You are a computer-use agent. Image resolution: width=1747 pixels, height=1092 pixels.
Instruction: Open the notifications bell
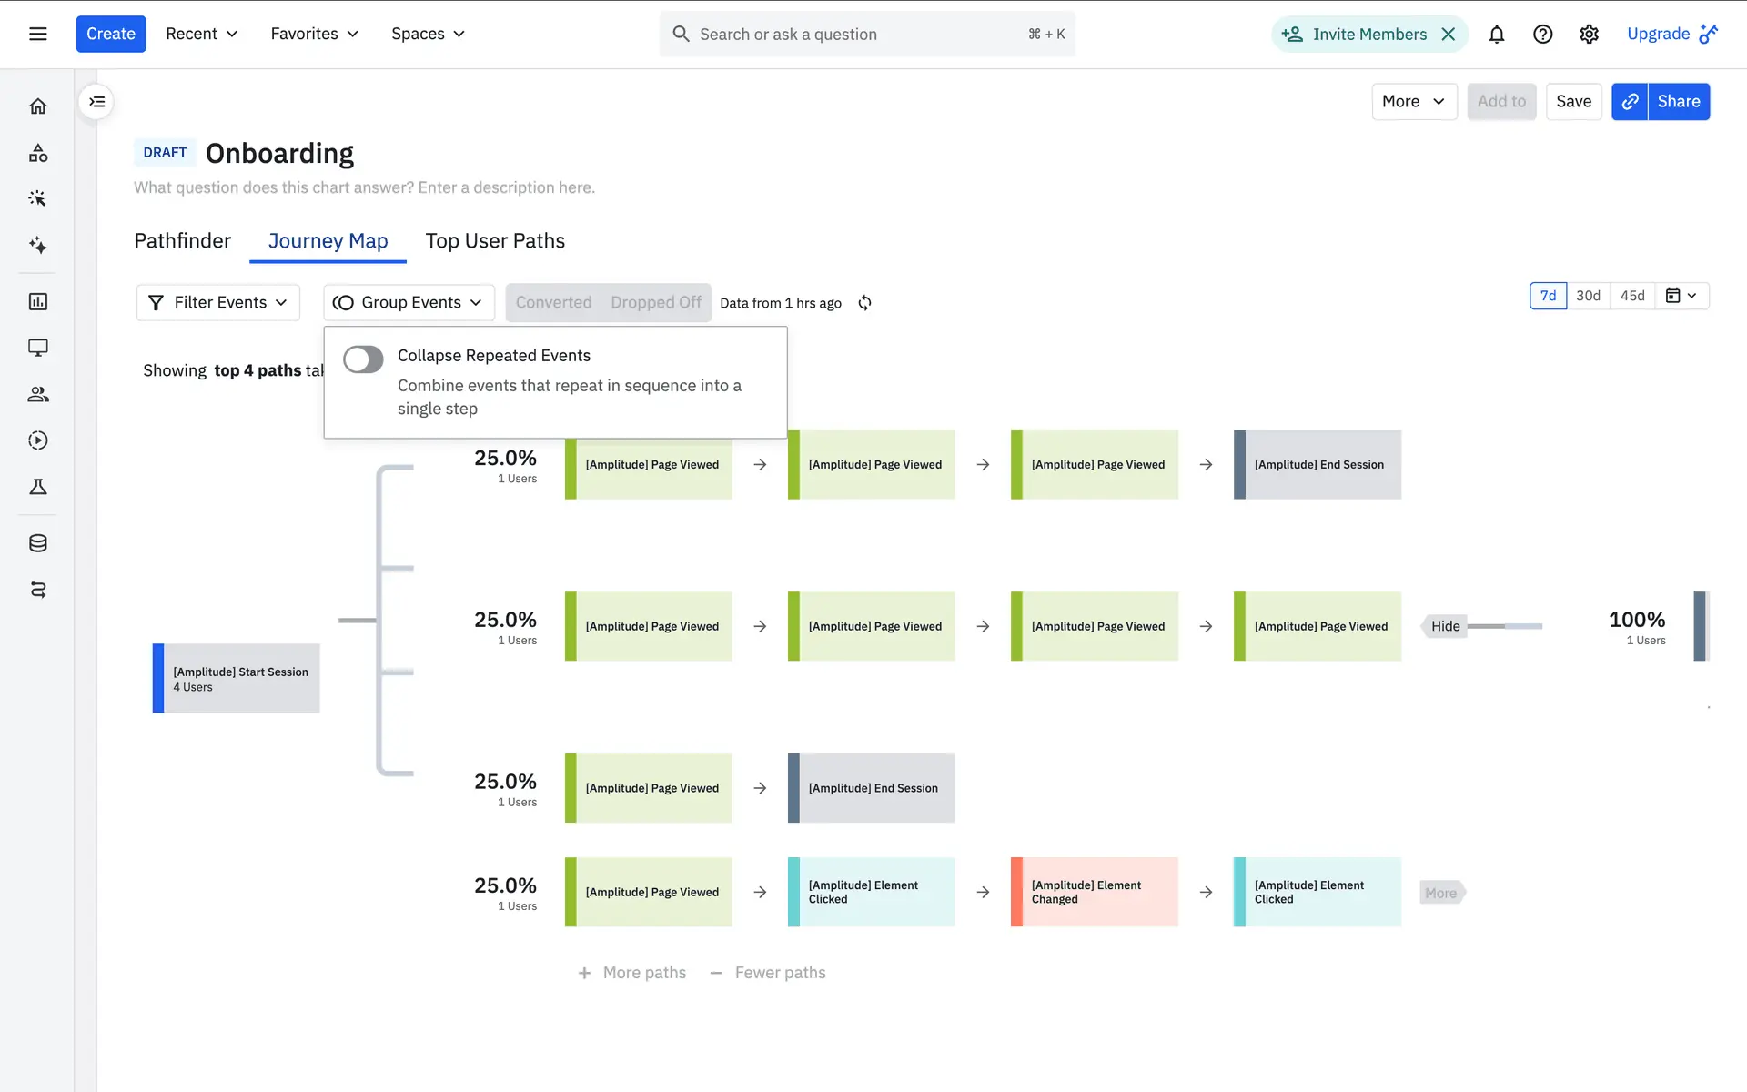coord(1497,35)
